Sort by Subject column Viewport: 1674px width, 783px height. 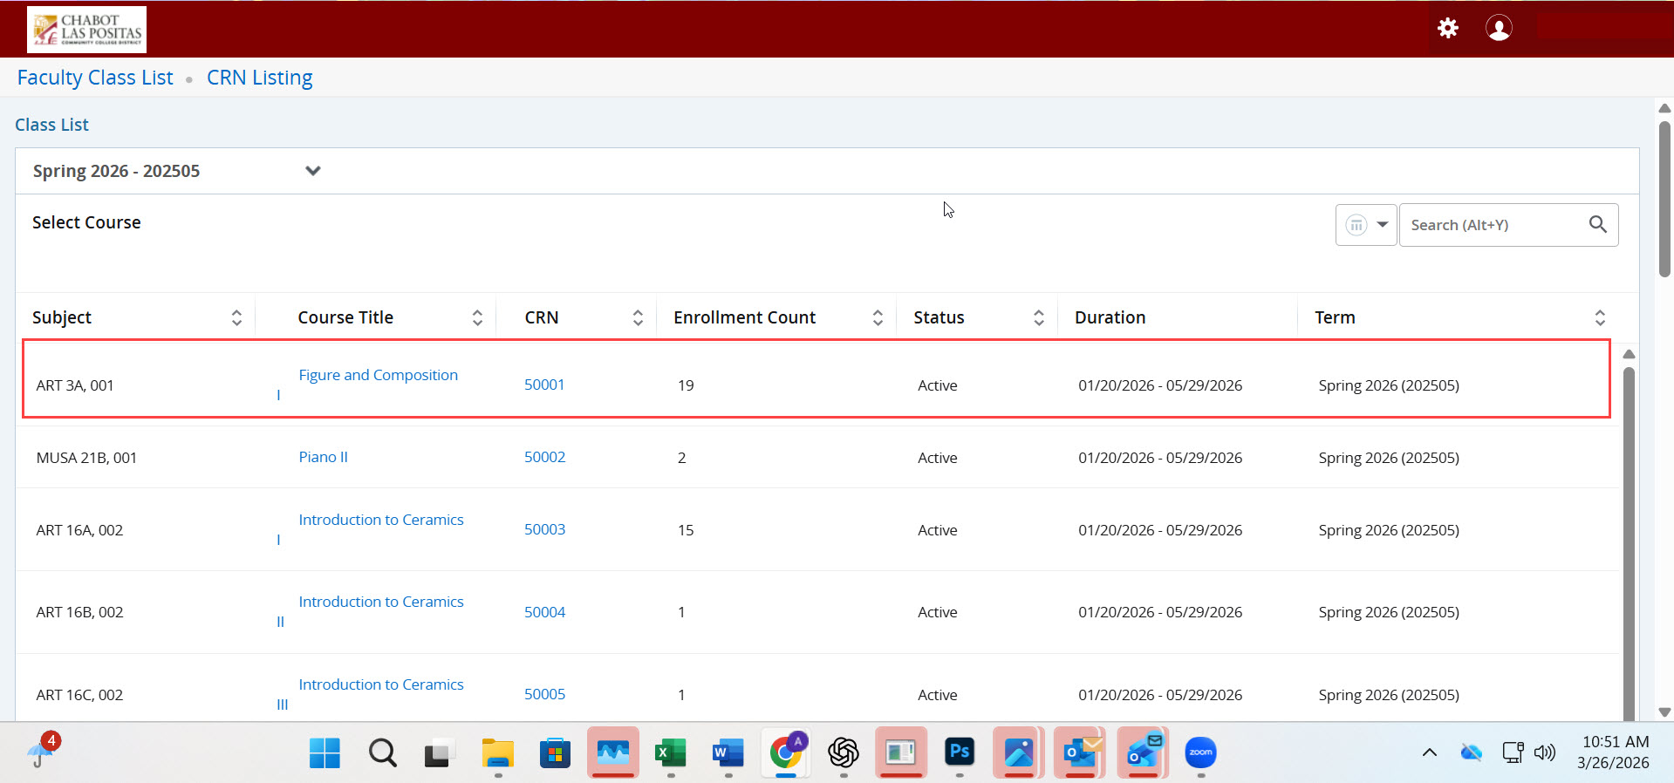236,317
